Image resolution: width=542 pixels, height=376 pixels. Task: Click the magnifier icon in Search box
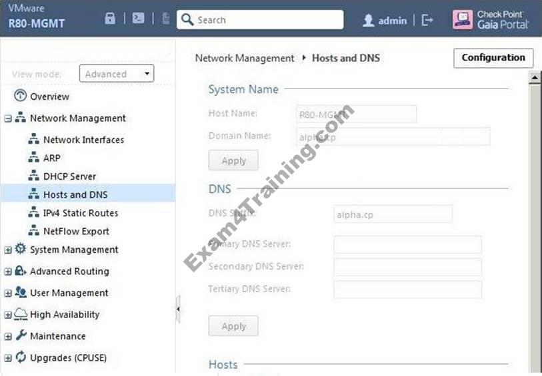click(x=188, y=20)
